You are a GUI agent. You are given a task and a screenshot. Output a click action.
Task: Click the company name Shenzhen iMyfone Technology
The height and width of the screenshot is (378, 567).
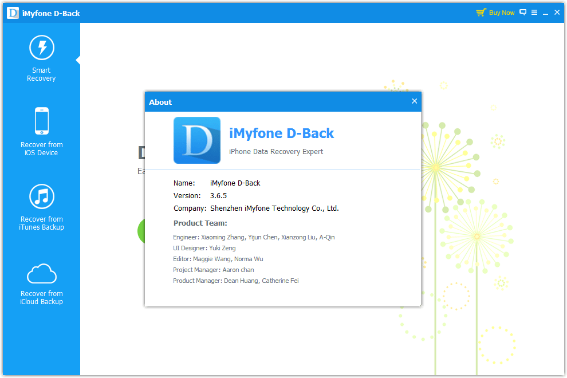pyautogui.click(x=274, y=208)
